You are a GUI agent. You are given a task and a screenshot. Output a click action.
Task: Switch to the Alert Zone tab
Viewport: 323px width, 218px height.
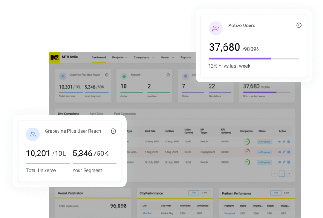tap(96, 114)
